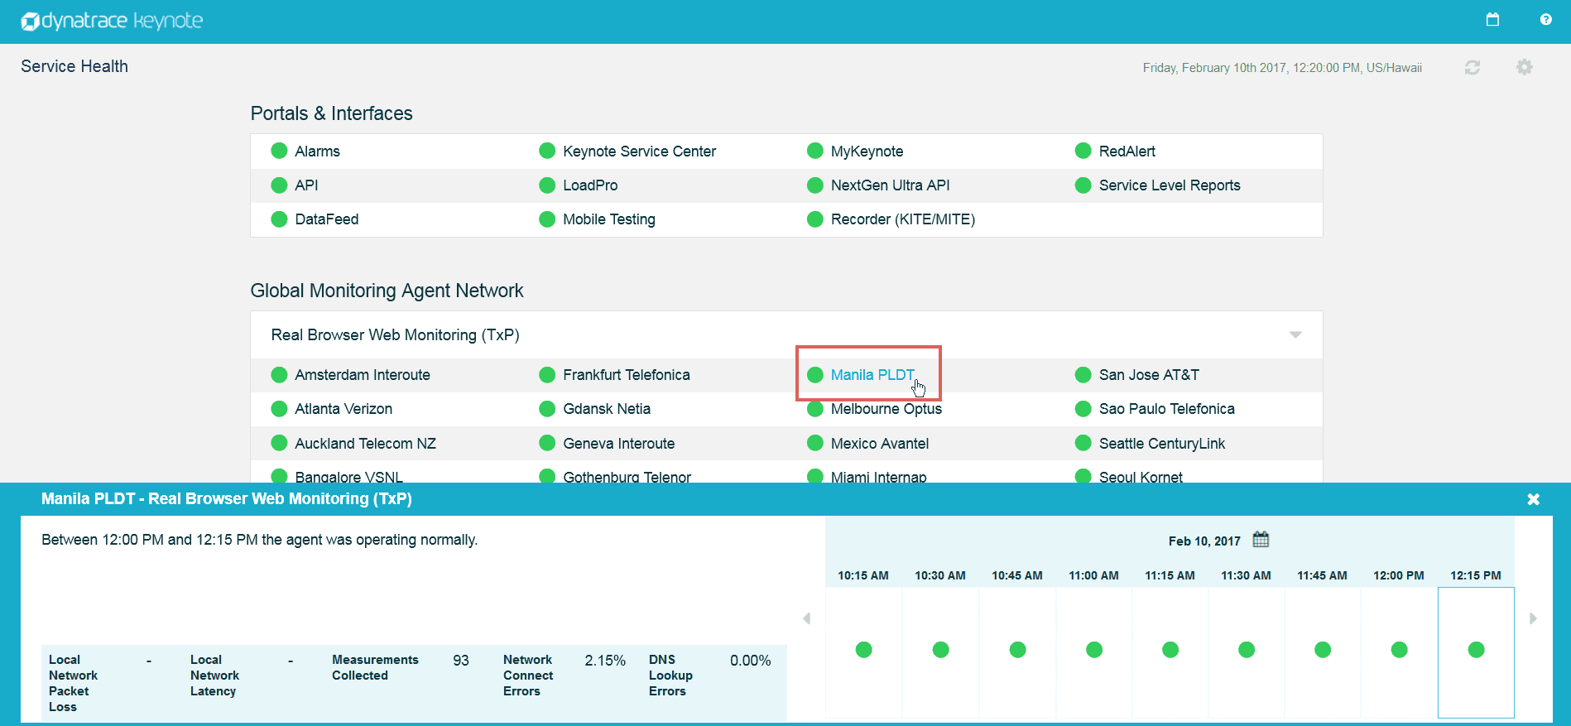Image resolution: width=1571 pixels, height=726 pixels.
Task: Select the Manila PLDT agent
Action: coord(872,375)
